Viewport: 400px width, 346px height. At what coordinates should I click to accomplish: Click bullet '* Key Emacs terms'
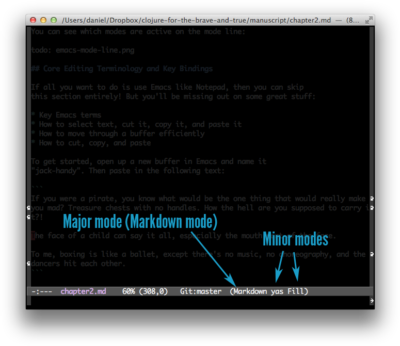tap(66, 115)
